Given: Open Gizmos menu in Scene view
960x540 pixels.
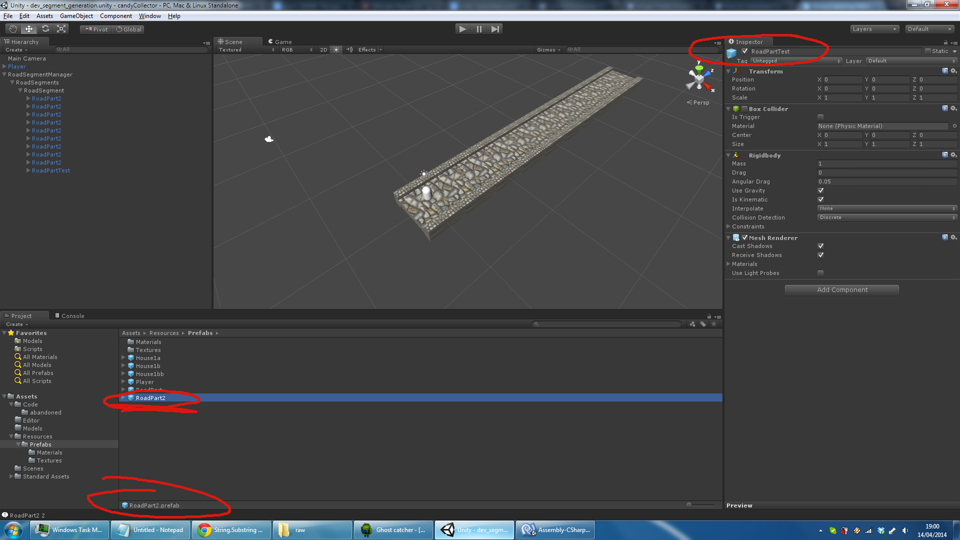Looking at the screenshot, I should [x=548, y=49].
